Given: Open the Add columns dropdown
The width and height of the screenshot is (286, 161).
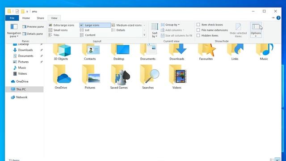Looking at the screenshot, I should (x=172, y=30).
